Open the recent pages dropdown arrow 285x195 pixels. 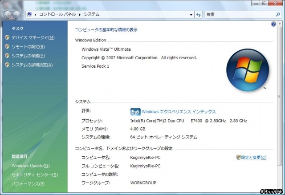click(x=23, y=15)
